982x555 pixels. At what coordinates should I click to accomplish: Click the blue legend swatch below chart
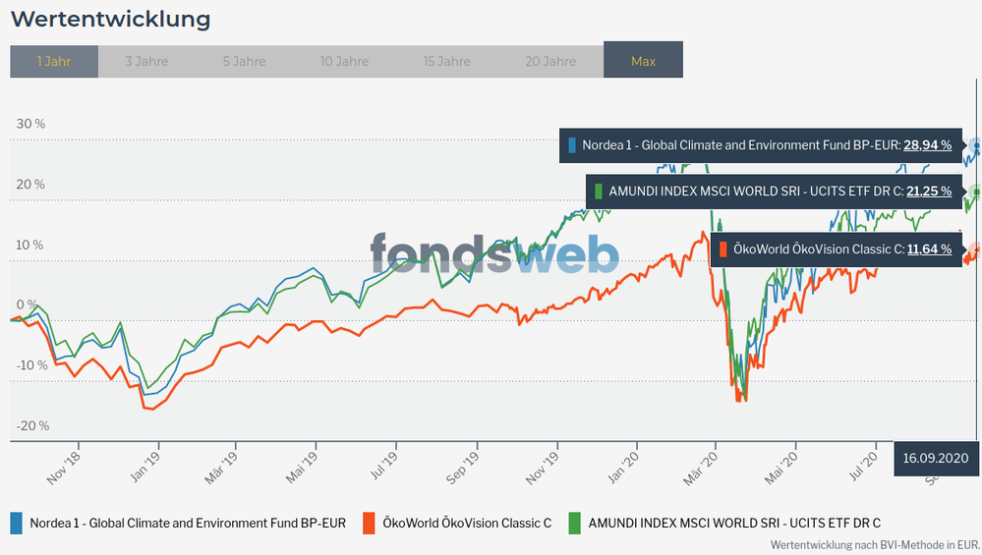tap(17, 523)
